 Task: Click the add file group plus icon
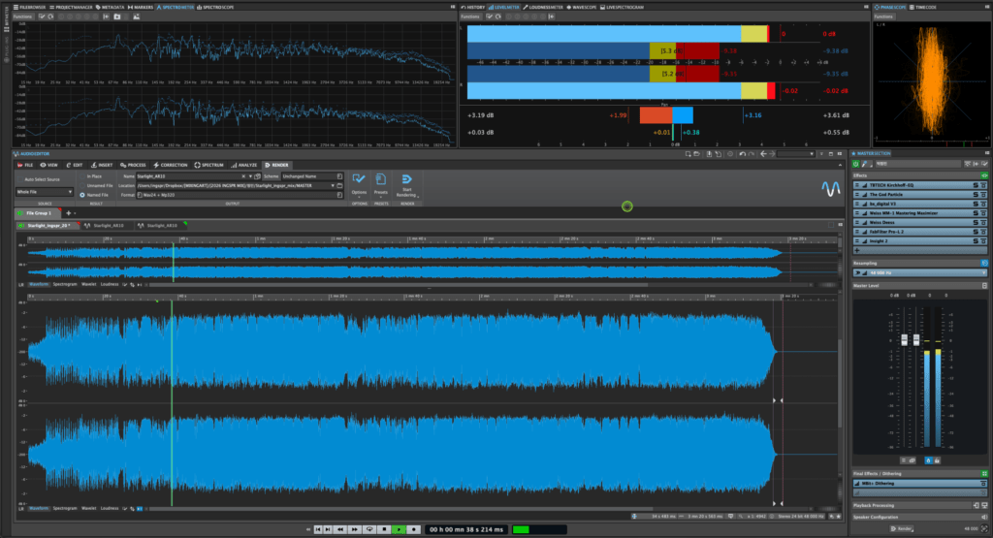click(x=68, y=212)
